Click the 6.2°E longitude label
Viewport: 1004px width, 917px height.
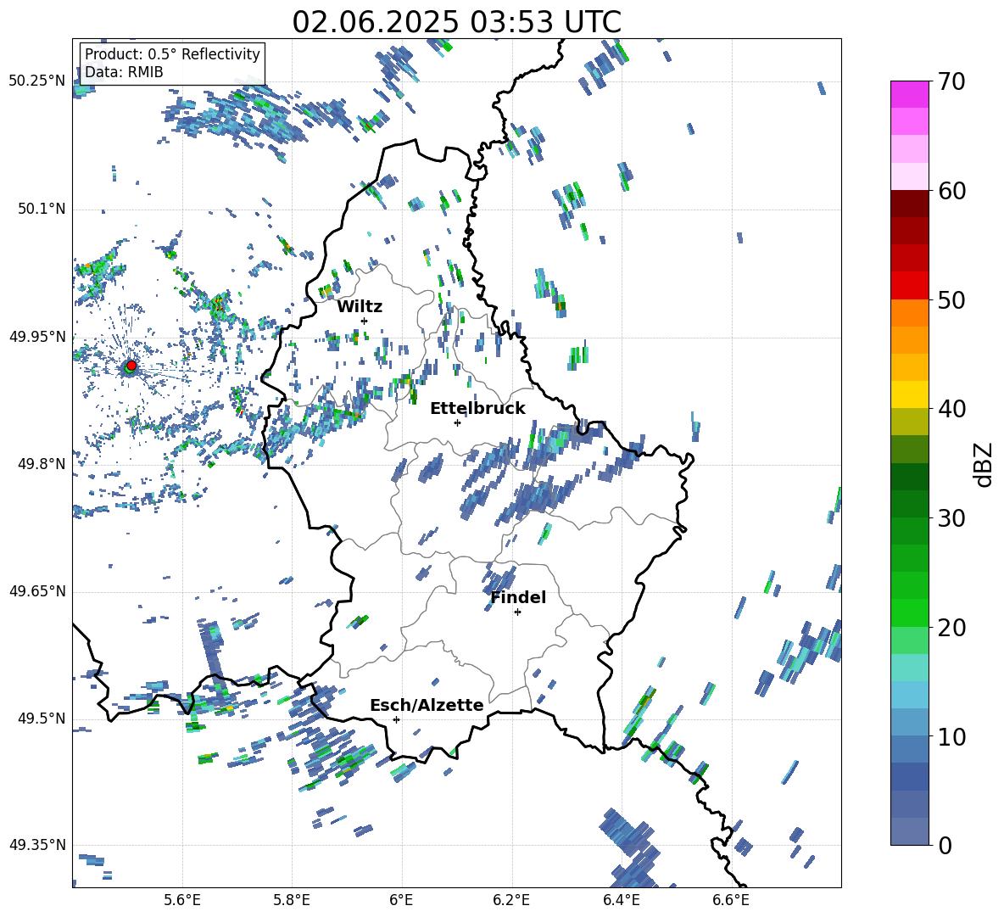[x=511, y=900]
